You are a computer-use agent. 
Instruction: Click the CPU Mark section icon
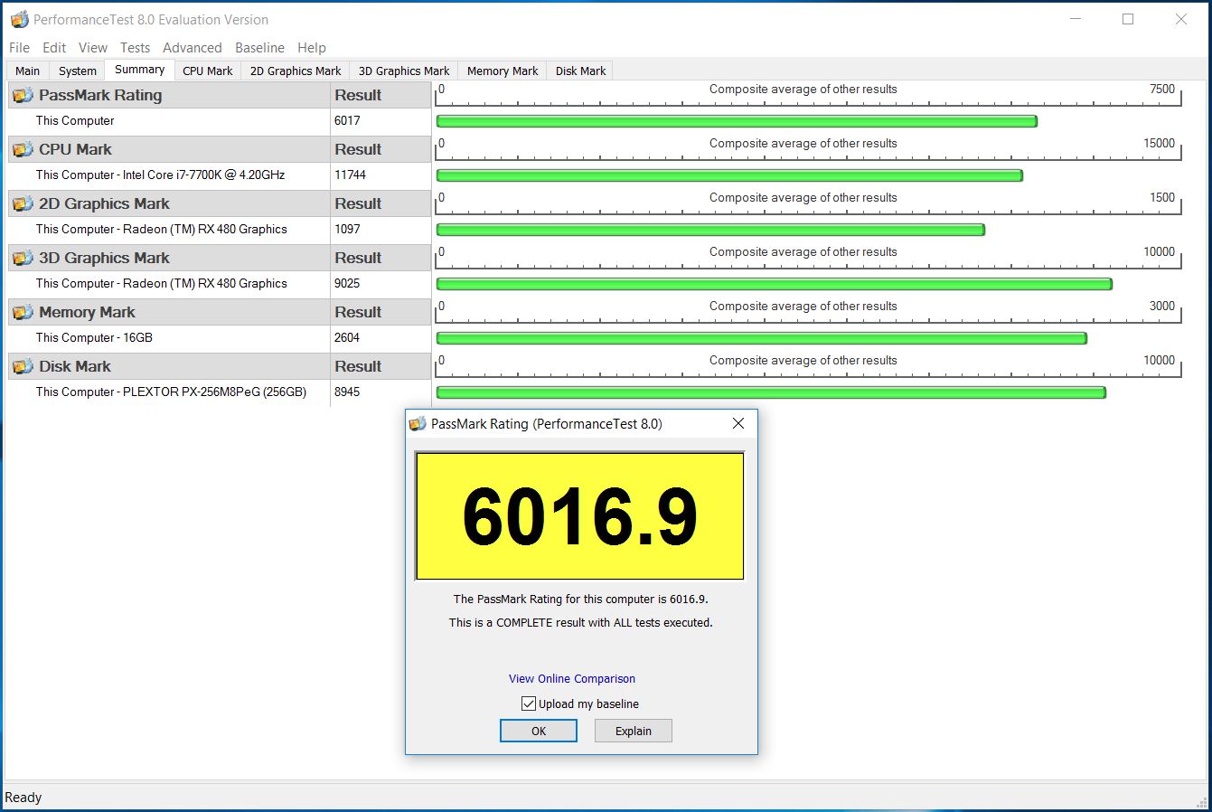pyautogui.click(x=23, y=150)
